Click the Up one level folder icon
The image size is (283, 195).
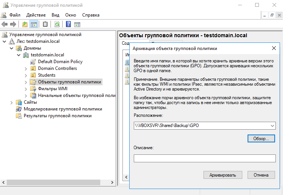pyautogui.click(x=25, y=24)
